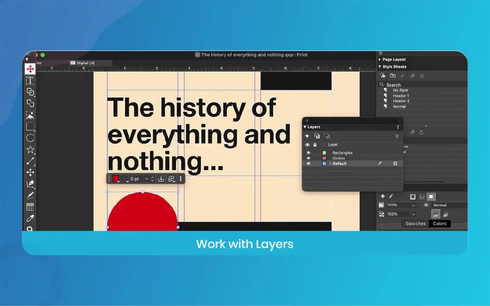The width and height of the screenshot is (490, 306).
Task: Switch to the Swatches tab
Action: [415, 224]
